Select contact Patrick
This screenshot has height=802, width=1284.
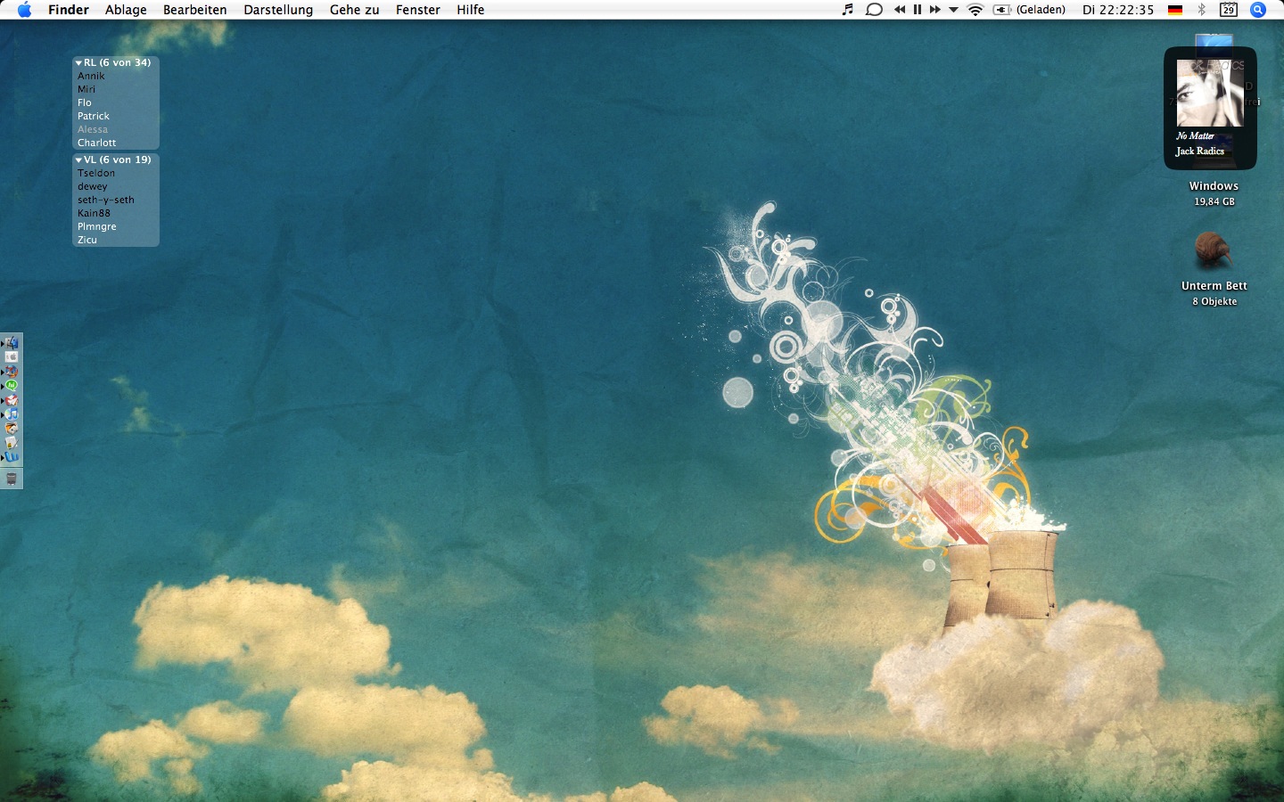click(94, 116)
